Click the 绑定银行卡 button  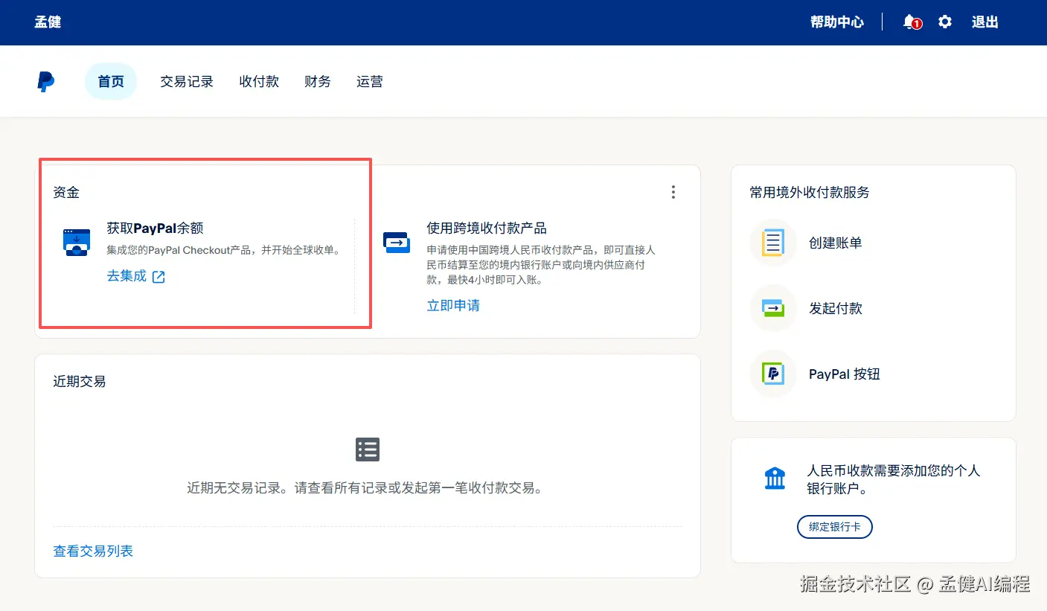click(835, 527)
